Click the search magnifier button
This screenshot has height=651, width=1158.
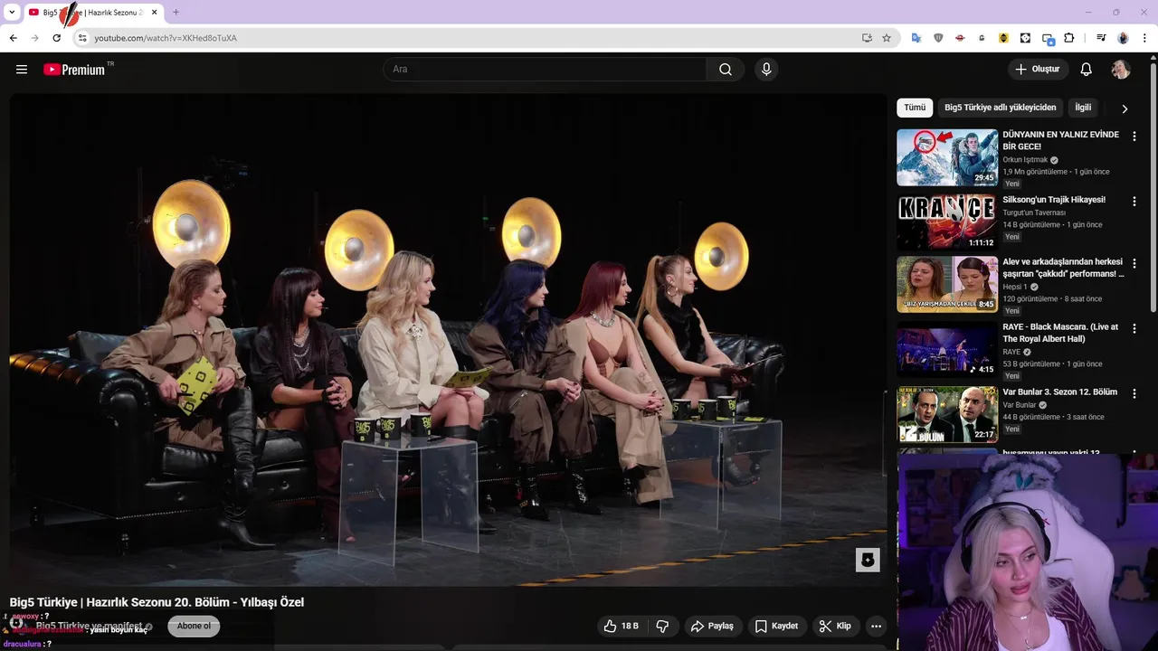(x=726, y=70)
